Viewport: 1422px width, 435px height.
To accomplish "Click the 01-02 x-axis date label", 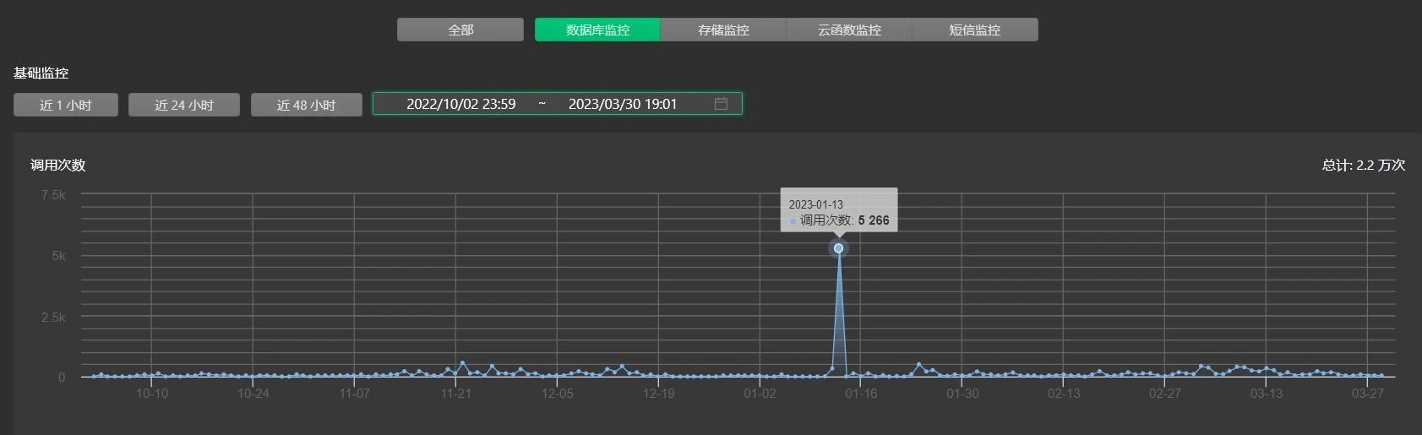I will tap(760, 394).
